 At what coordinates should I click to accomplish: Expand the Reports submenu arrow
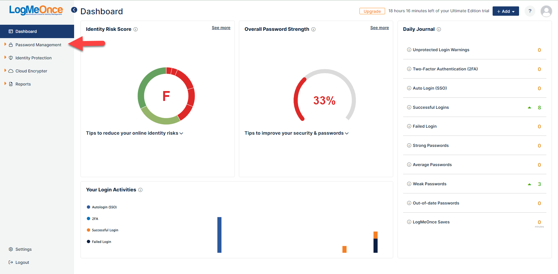click(5, 83)
